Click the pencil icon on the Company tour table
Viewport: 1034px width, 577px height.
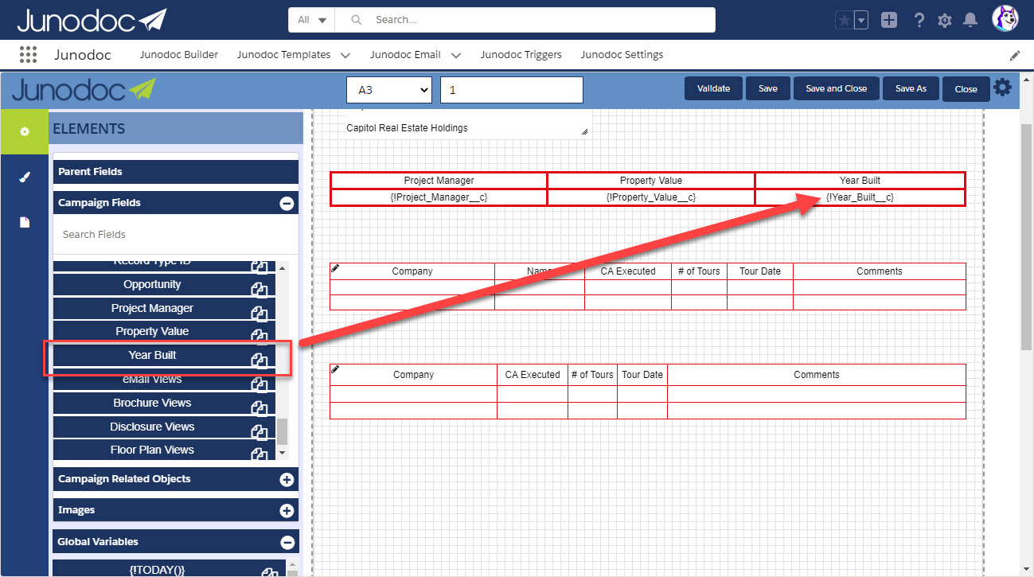pyautogui.click(x=334, y=267)
